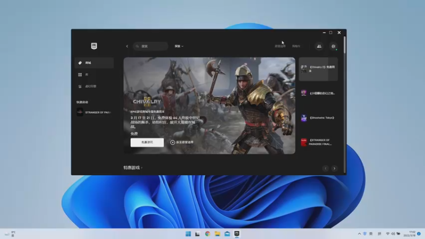Click the Free Game (免费游玩) button
This screenshot has width=425, height=239.
(x=147, y=142)
